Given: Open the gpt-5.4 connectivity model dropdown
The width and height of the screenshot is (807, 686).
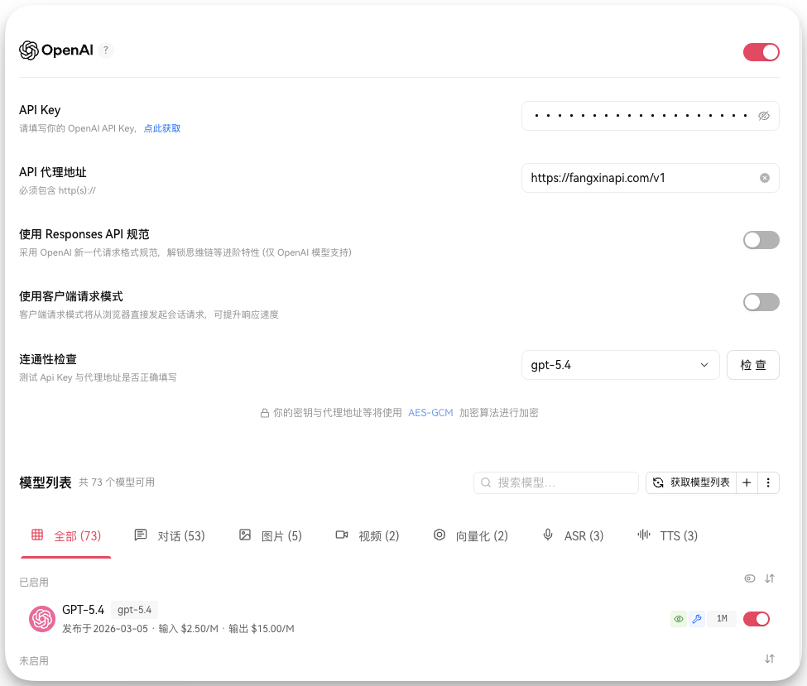Looking at the screenshot, I should (620, 366).
